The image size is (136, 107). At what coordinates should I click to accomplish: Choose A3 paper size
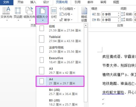tap(60, 71)
